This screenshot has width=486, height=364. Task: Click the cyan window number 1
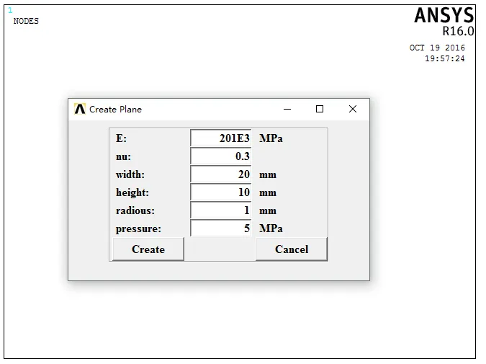10,11
